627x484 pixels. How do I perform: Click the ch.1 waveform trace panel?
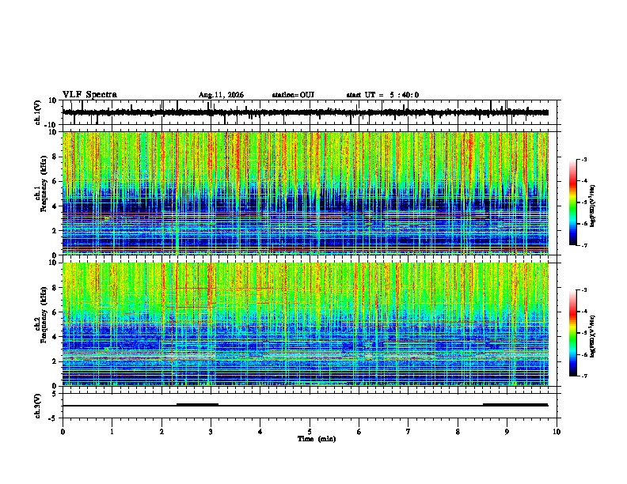(x=310, y=112)
